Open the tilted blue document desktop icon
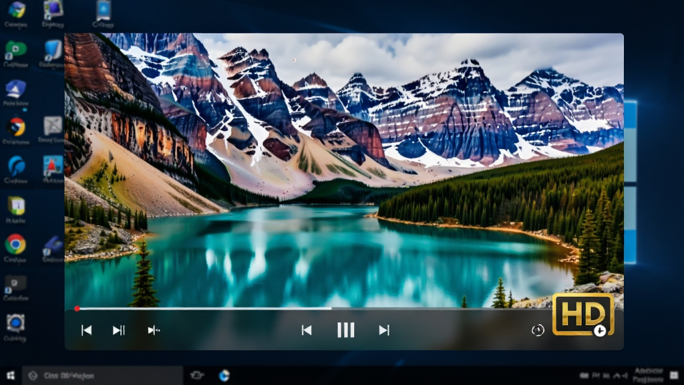Viewport: 684px width, 385px height. [53, 49]
